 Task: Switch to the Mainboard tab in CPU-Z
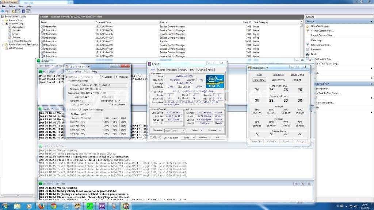coord(172,70)
